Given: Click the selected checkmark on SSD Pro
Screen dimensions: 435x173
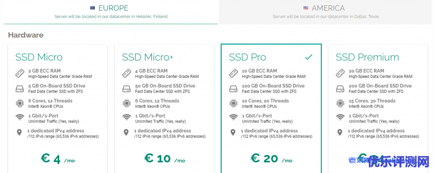Looking at the screenshot, I should click(x=309, y=57).
